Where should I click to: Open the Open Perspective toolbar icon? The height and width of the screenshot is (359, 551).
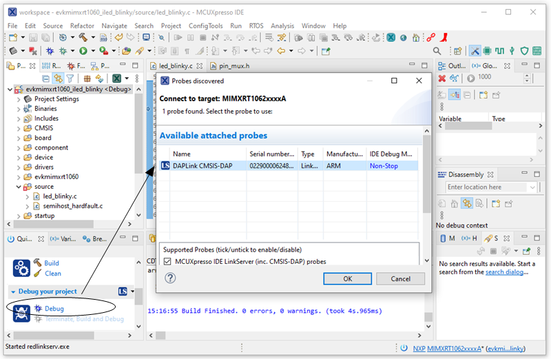point(457,51)
